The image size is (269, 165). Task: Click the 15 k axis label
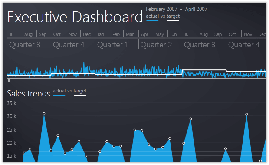coord(11,156)
